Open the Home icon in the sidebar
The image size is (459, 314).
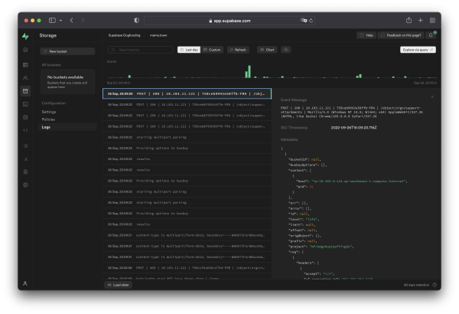click(x=25, y=51)
